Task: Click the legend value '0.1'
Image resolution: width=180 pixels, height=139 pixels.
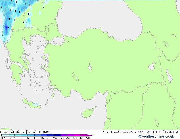Action: click(x=3, y=138)
